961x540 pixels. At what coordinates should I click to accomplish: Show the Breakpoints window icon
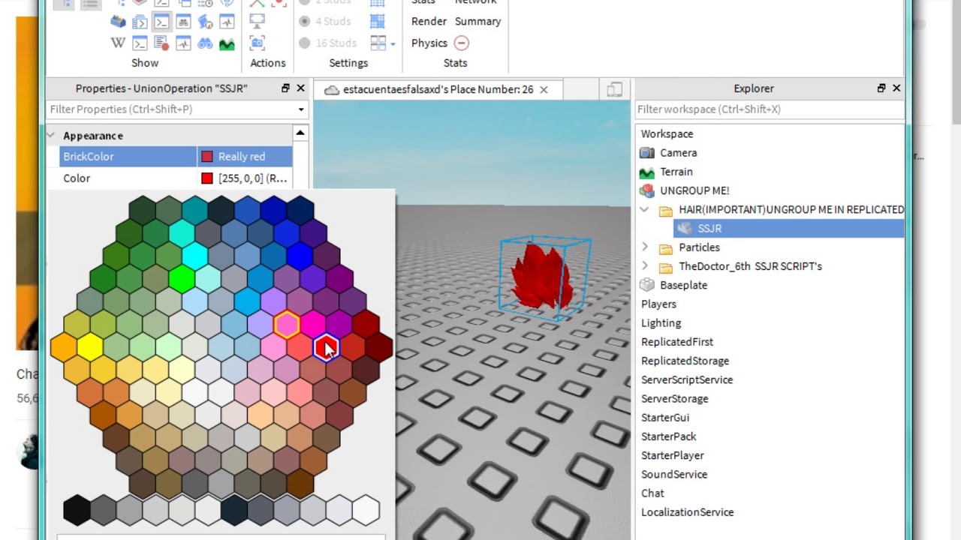(x=161, y=43)
